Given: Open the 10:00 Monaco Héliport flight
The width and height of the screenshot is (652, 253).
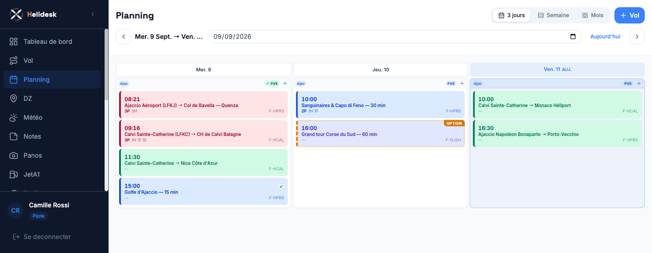Looking at the screenshot, I should [x=557, y=105].
